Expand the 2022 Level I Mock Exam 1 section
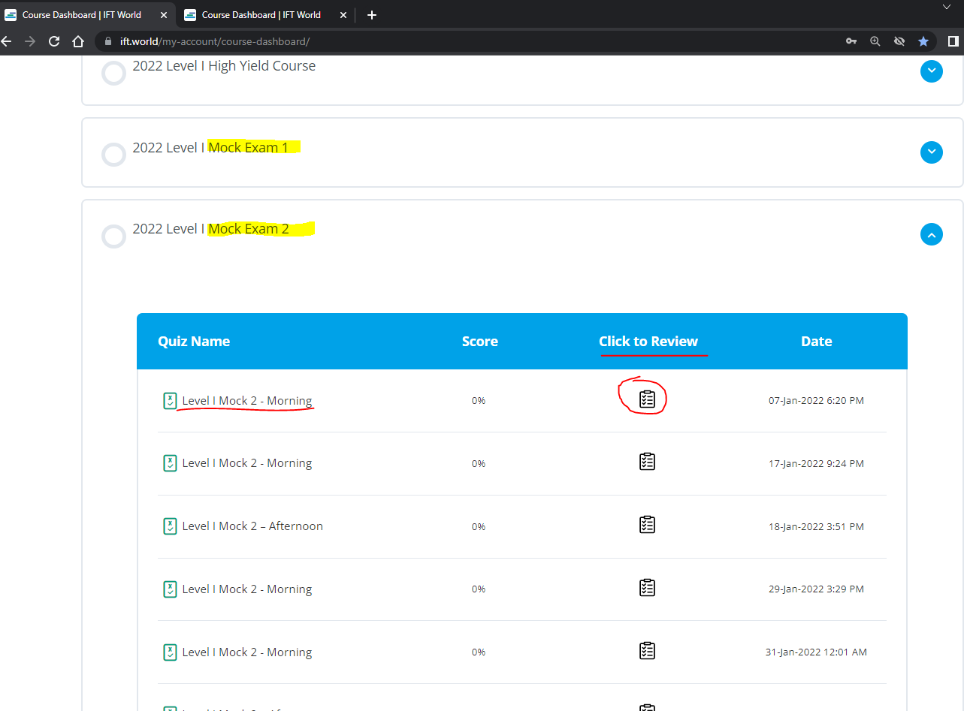 (932, 152)
